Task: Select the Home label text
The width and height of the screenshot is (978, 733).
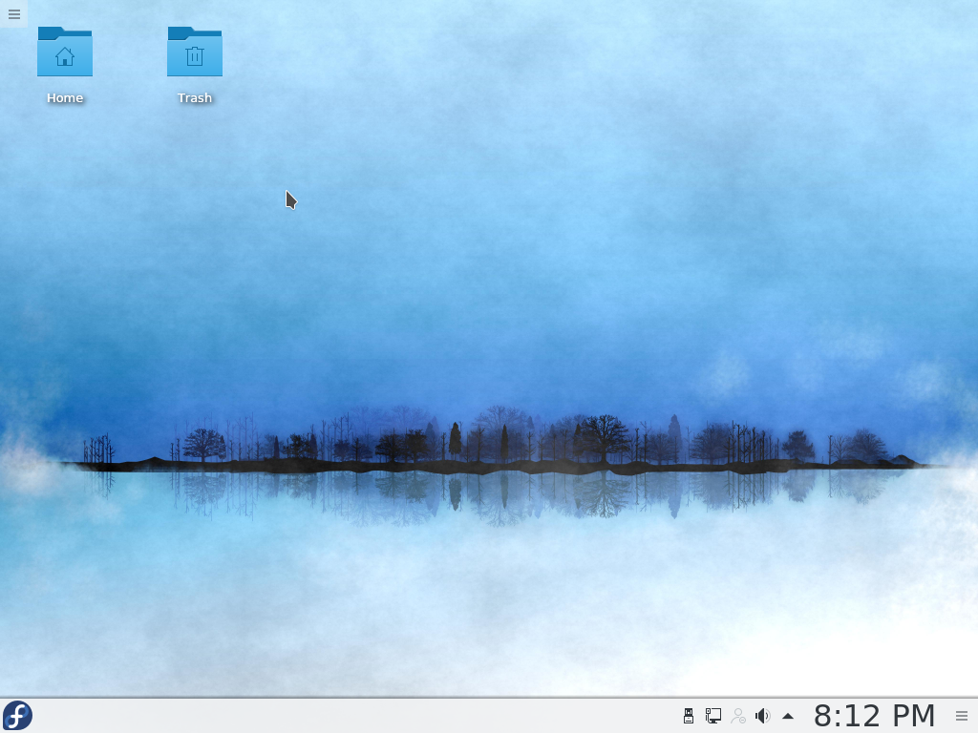Action: [65, 98]
